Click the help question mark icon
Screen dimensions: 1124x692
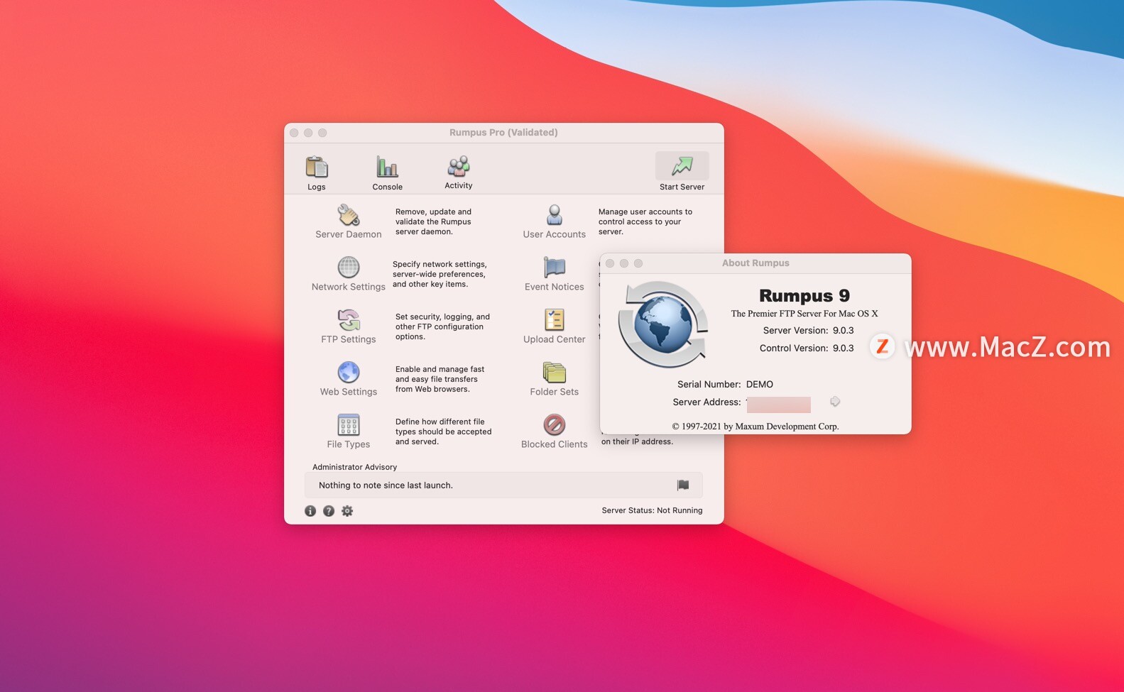[x=329, y=511]
